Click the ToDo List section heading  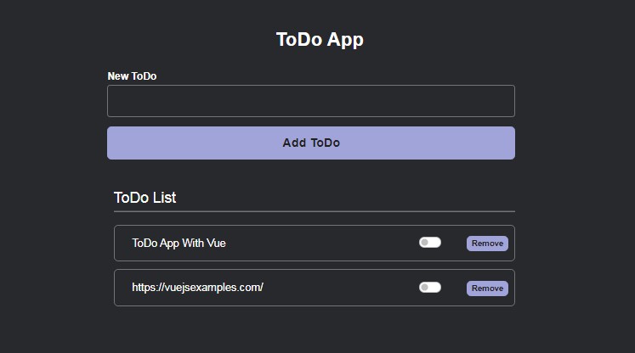(x=145, y=198)
